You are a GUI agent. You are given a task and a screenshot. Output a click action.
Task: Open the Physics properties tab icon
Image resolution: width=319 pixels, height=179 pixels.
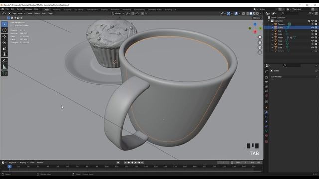click(266, 122)
